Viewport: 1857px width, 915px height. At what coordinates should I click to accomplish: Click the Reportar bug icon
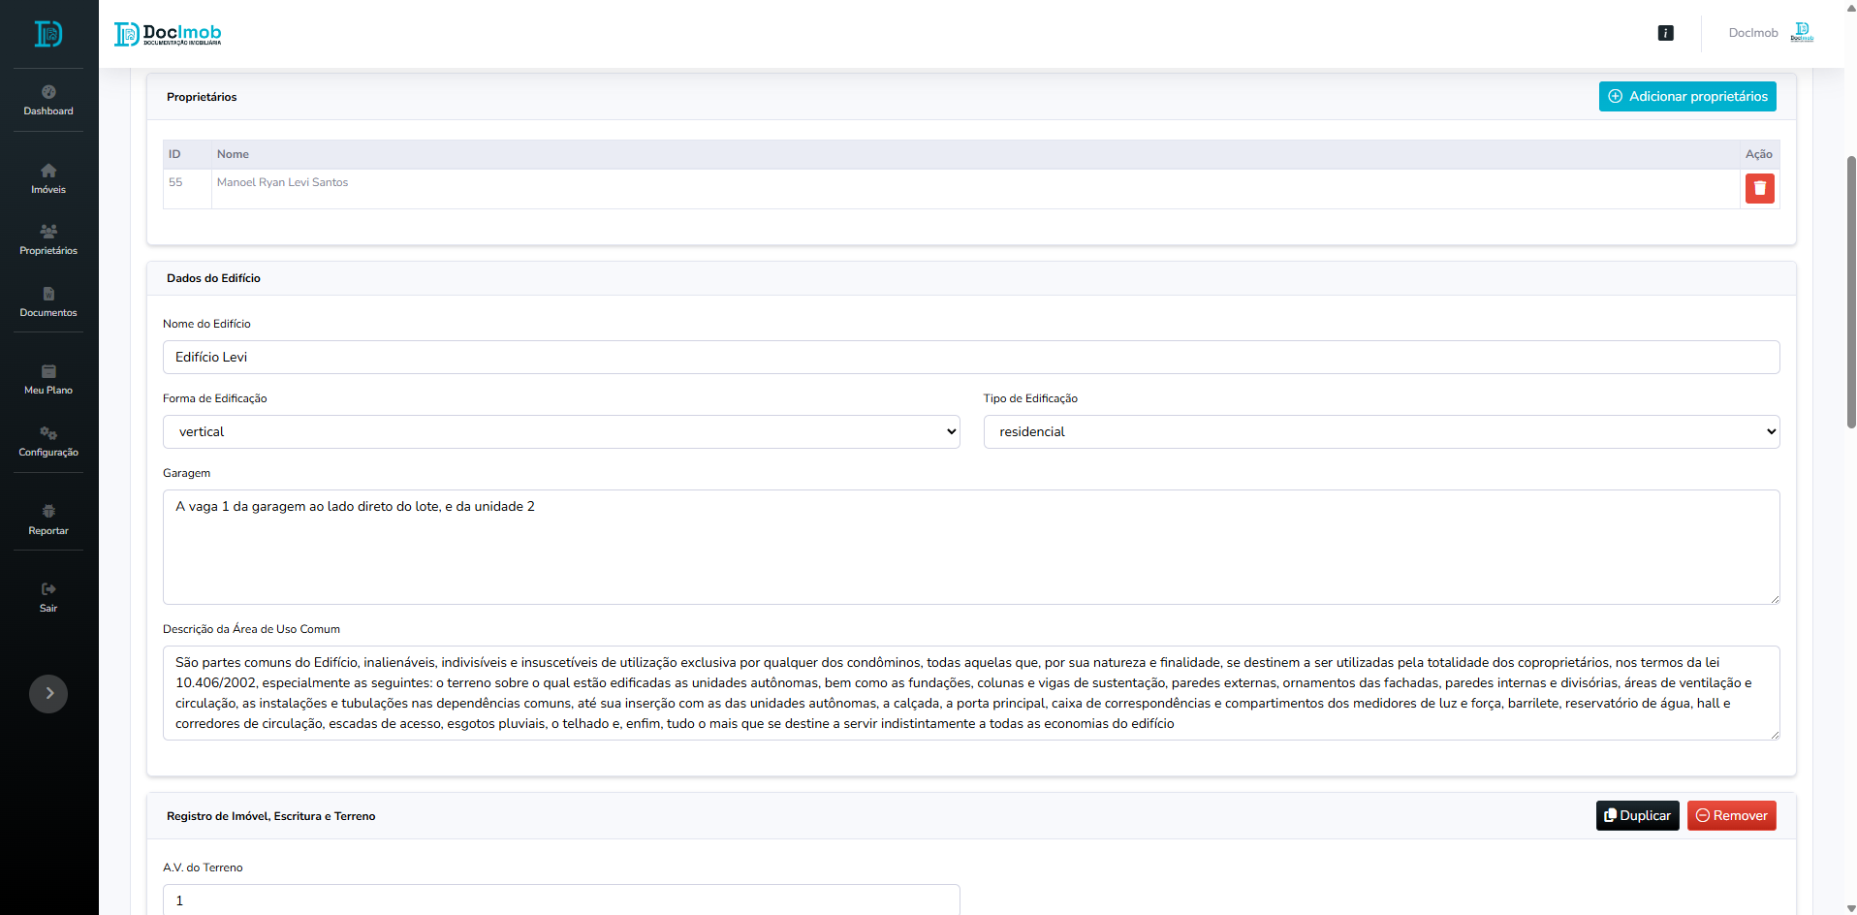tap(48, 512)
